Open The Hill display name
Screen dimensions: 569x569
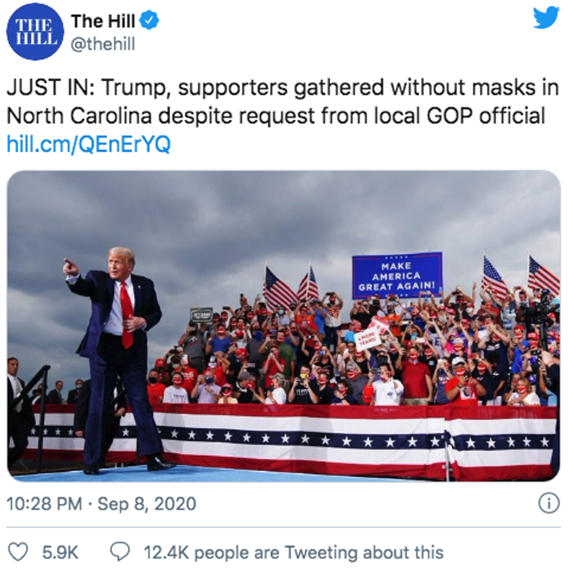coord(103,21)
